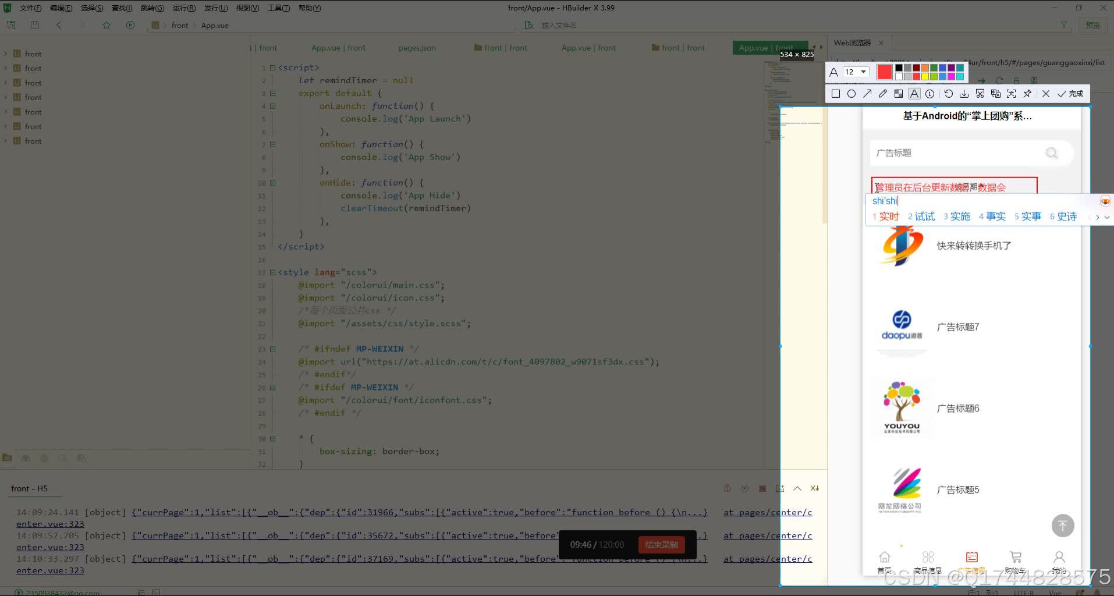The height and width of the screenshot is (596, 1114).
Task: Click 结束录制 stop recording button
Action: point(661,545)
